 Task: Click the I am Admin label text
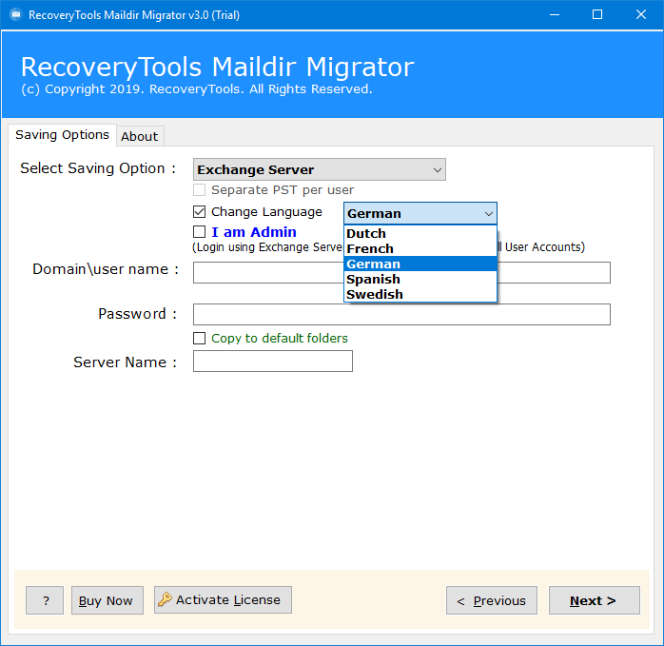(x=254, y=232)
